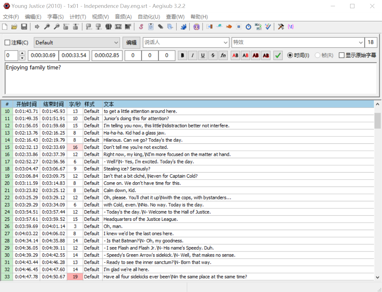Click grid scrollbar down arrow
The width and height of the screenshot is (382, 292).
[377, 277]
